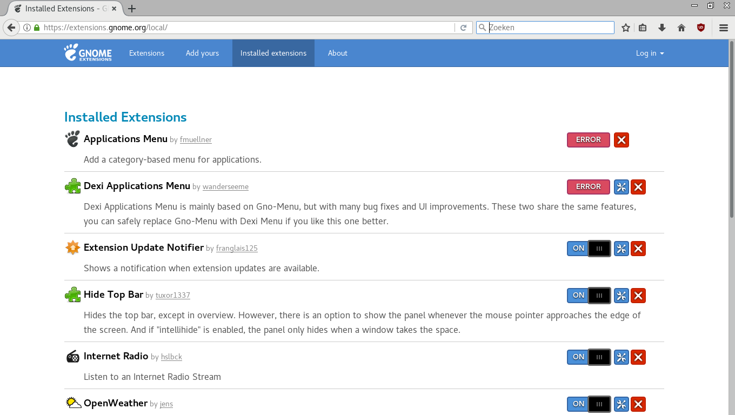Open the Extensions nav tab
The image size is (735, 415).
(x=146, y=53)
